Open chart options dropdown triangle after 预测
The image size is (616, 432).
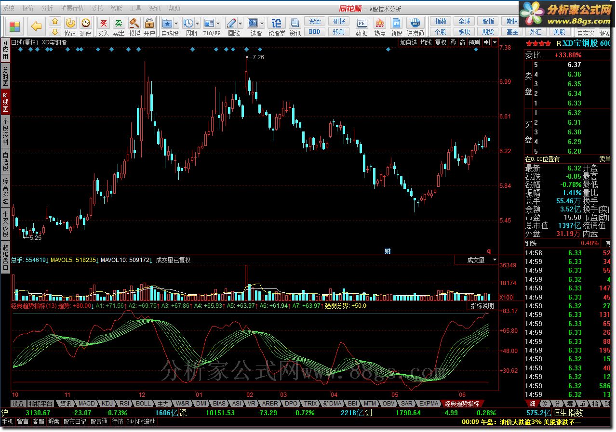[495, 42]
